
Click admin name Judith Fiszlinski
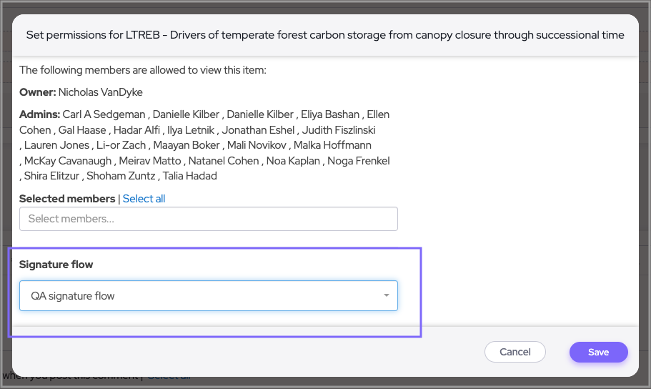click(339, 130)
